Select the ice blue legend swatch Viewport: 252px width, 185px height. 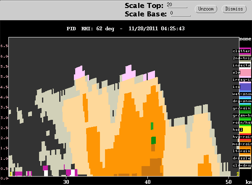pyautogui.click(x=245, y=87)
